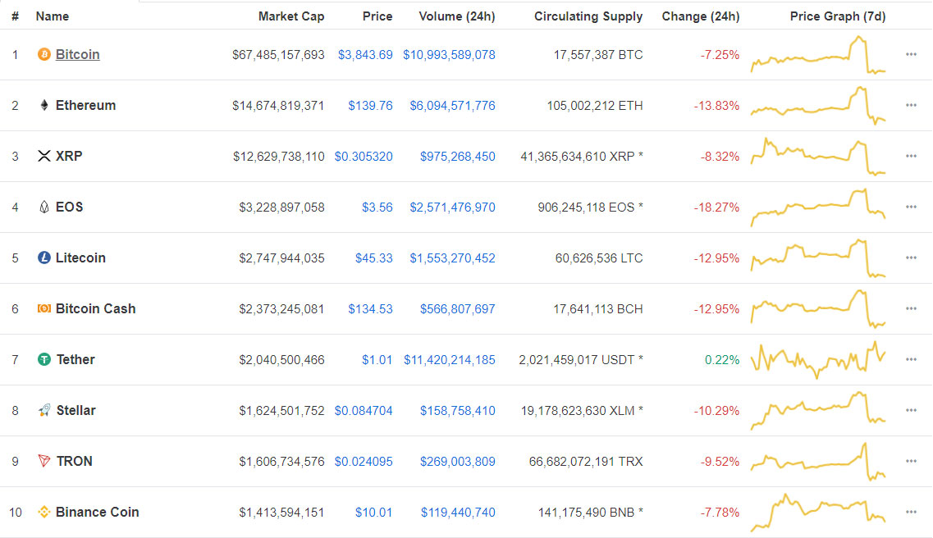This screenshot has height=538, width=933.
Task: Sort by Volume (24h) column header
Action: click(x=457, y=16)
